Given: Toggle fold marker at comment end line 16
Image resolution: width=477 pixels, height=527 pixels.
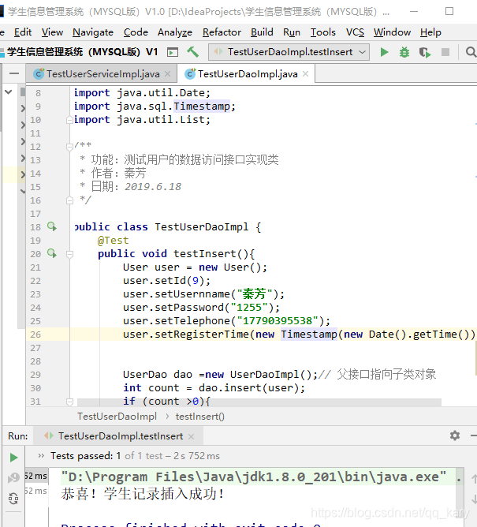Looking at the screenshot, I should 69,200.
